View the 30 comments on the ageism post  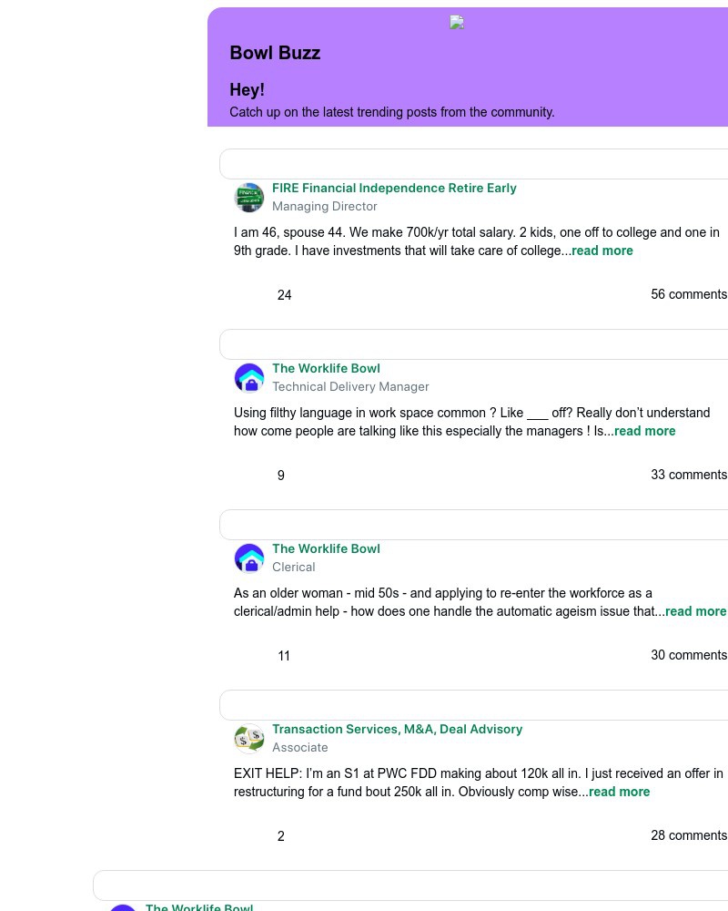689,655
